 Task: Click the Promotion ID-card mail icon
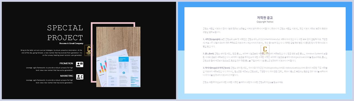click(x=80, y=64)
